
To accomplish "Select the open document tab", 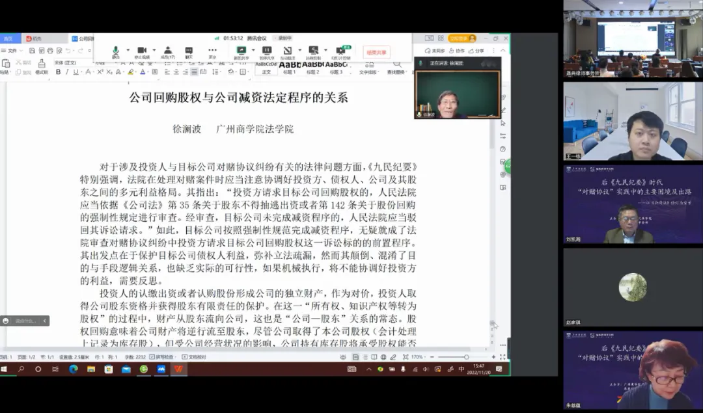I will [x=83, y=38].
